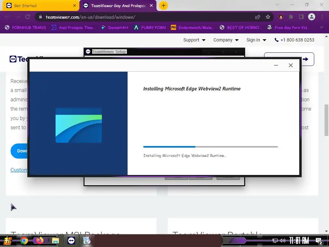Screen dimensions: 329x247
Task: Open the DeviantArt bookmark
Action: click(x=115, y=28)
